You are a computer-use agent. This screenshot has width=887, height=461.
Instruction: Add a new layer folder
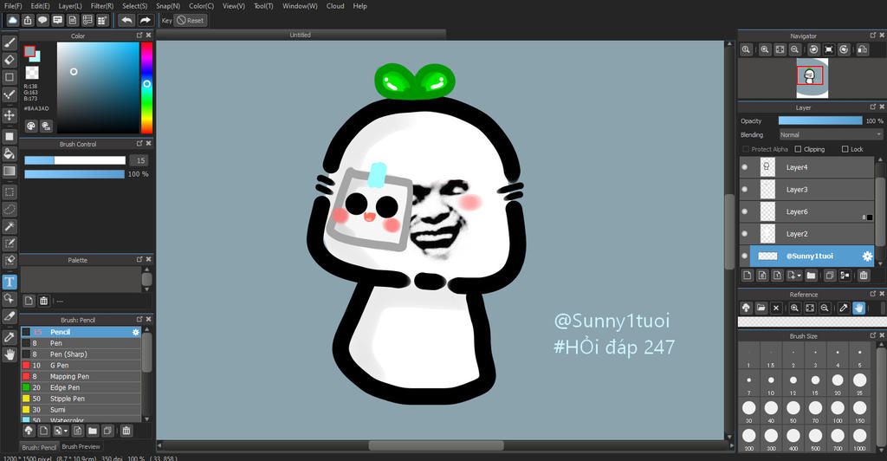click(x=811, y=276)
